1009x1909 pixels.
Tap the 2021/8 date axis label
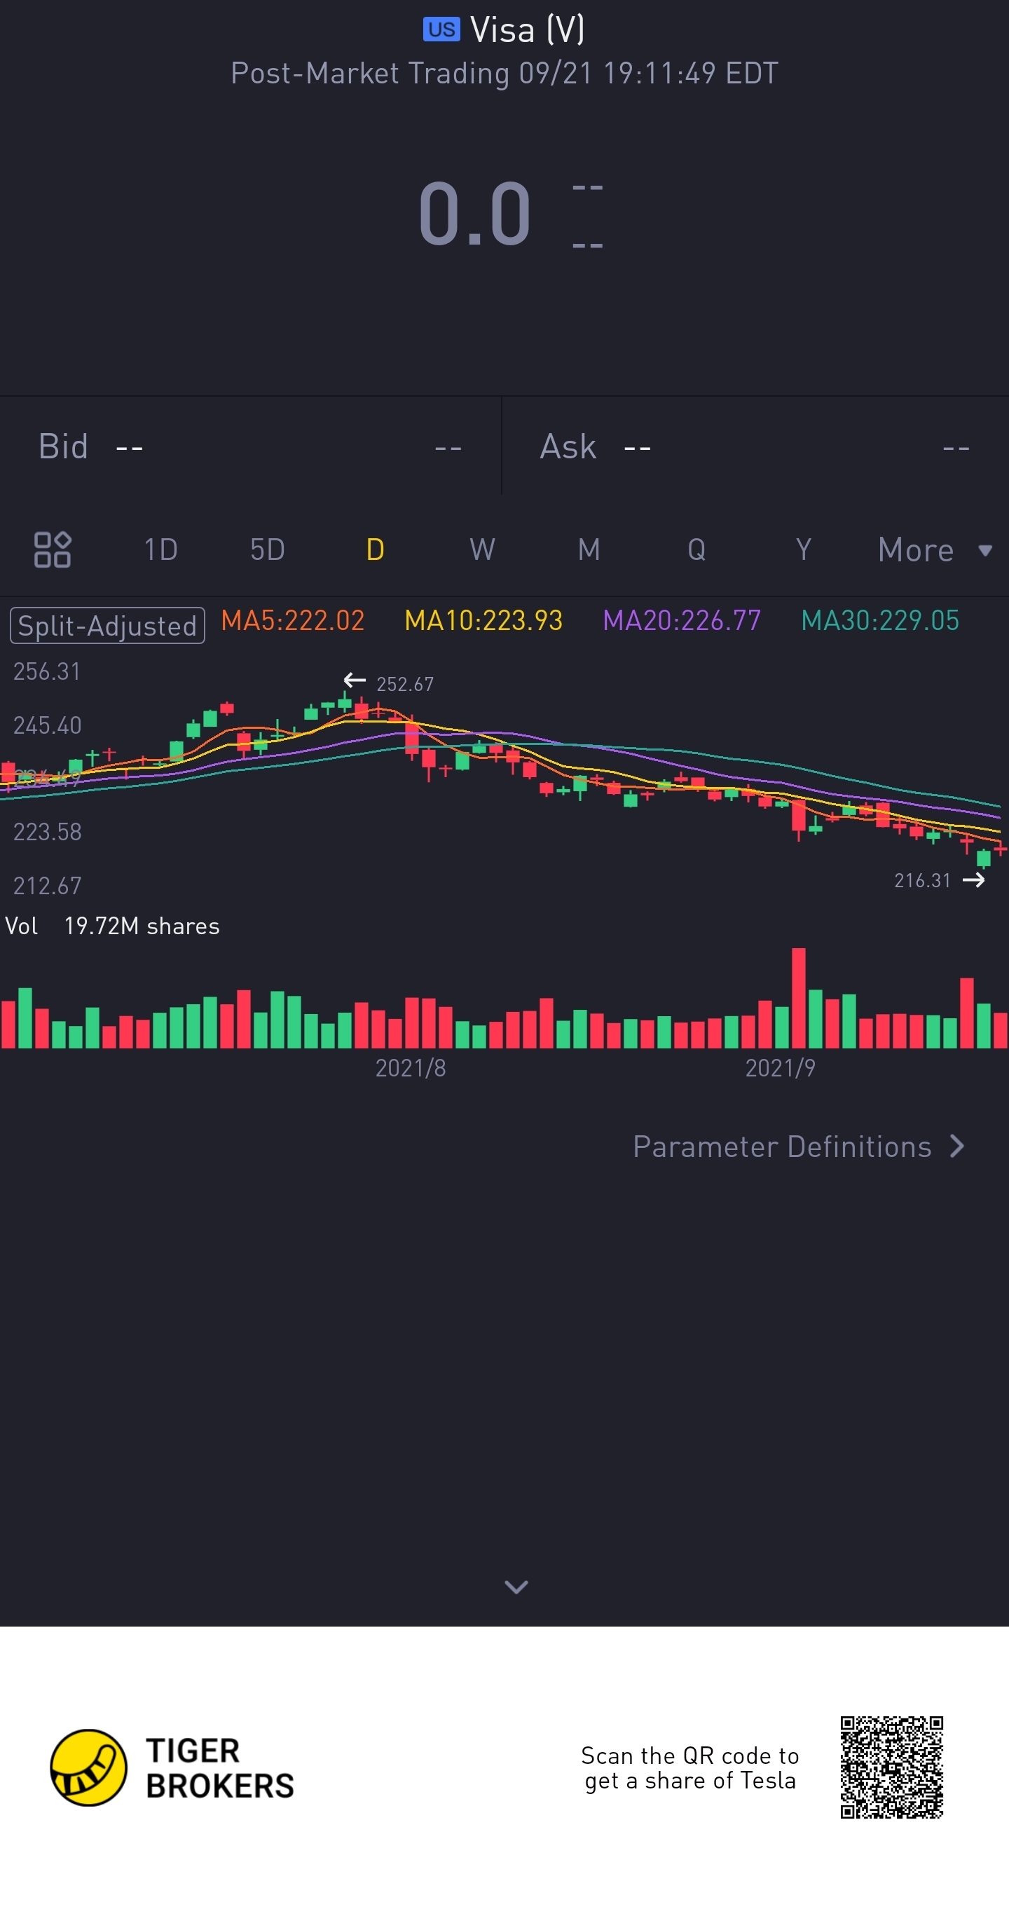click(411, 1068)
